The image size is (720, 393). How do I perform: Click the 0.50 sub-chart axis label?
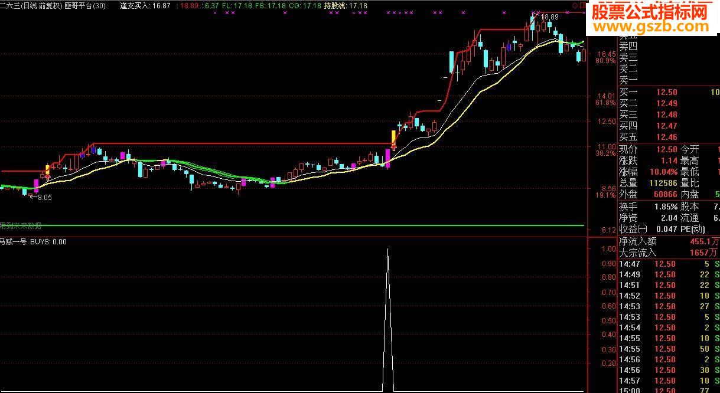point(608,321)
